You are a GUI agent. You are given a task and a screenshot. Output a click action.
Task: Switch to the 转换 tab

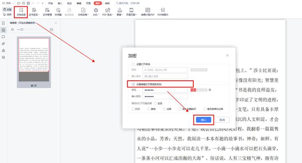pyautogui.click(x=107, y=3)
